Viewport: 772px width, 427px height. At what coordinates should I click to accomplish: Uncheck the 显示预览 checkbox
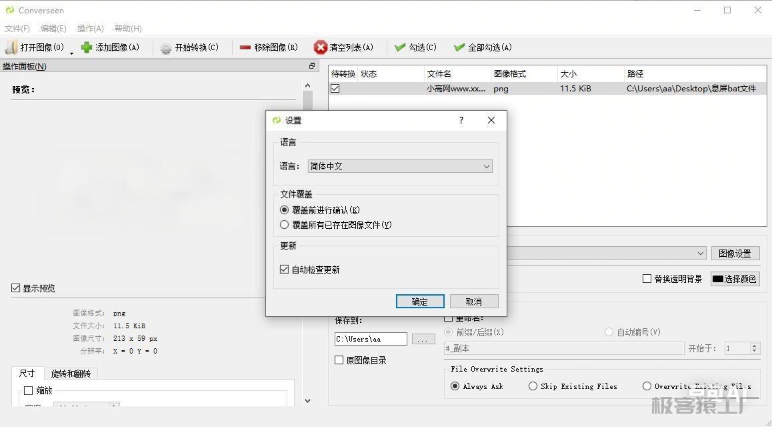[16, 288]
